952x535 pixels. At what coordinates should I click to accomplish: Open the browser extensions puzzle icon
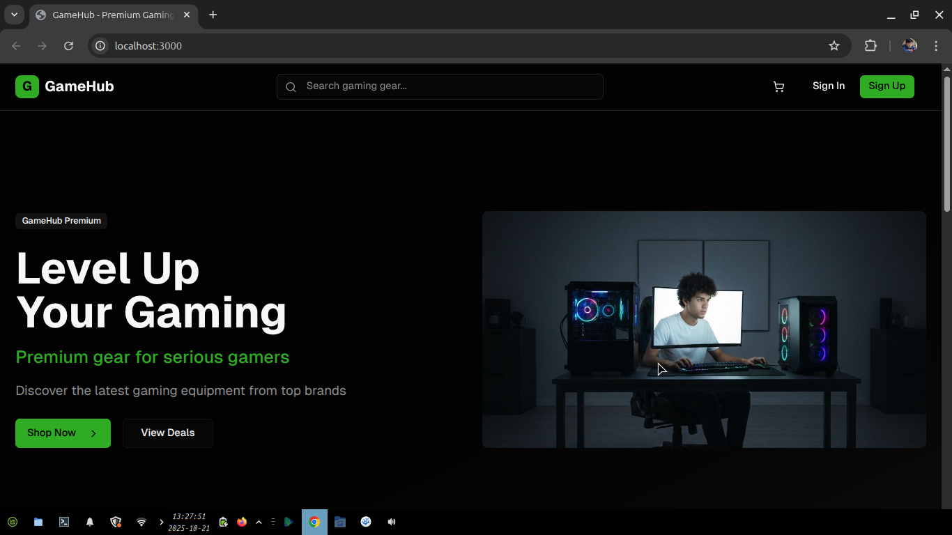point(870,45)
